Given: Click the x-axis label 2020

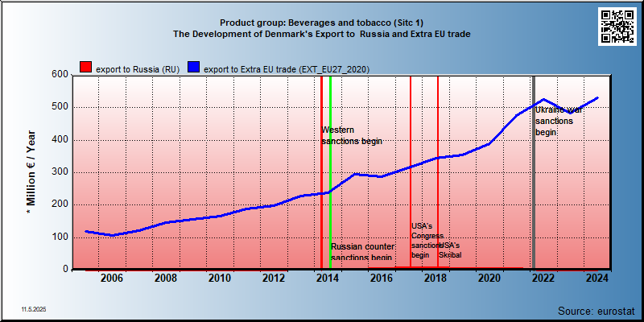Looking at the screenshot, I should [x=489, y=278].
